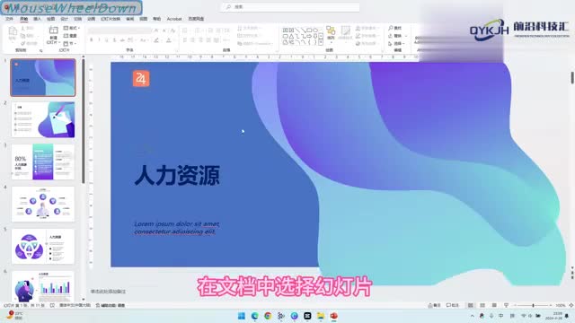Open the font name combo box
The image size is (575, 323).
click(119, 31)
